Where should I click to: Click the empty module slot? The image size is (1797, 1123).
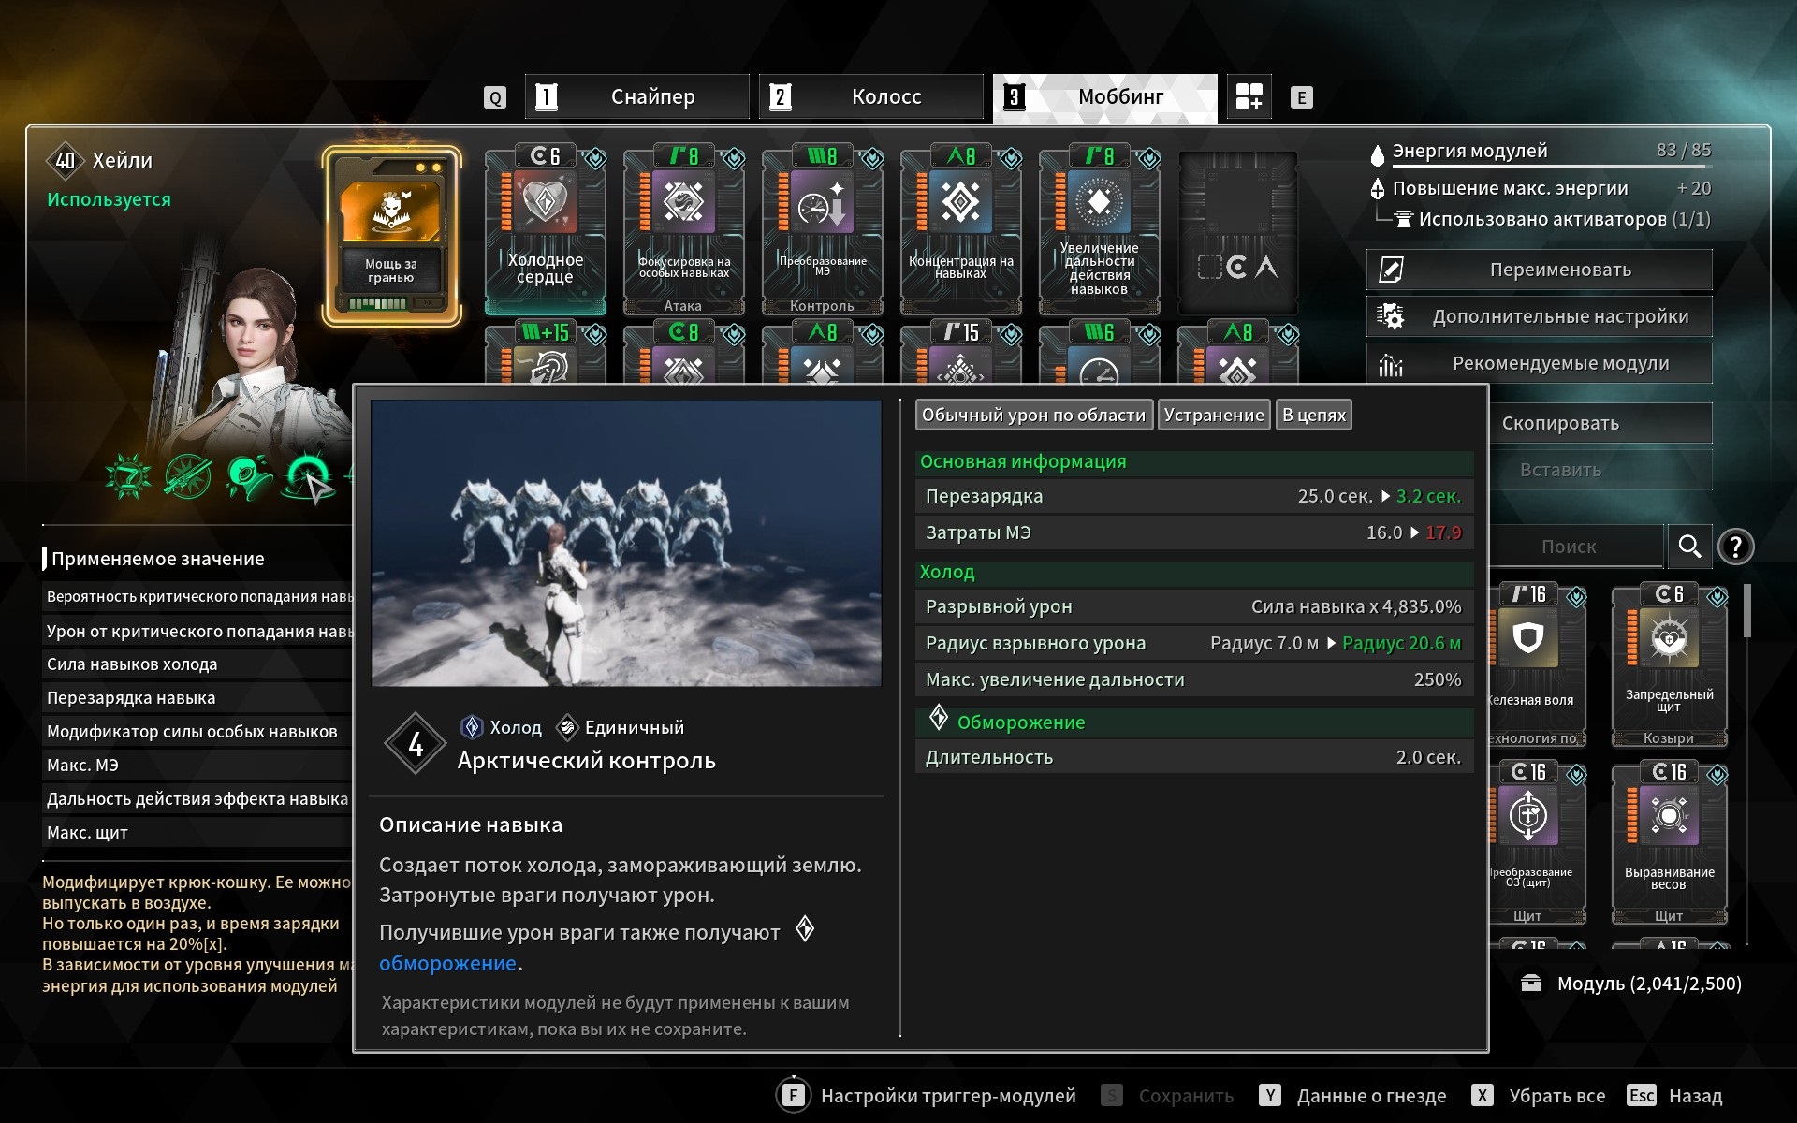(1237, 230)
